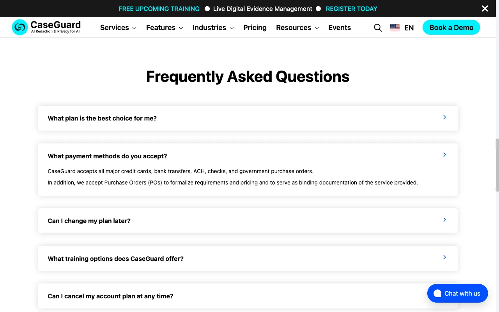Open the EN language selector
The width and height of the screenshot is (499, 312).
[x=409, y=28]
